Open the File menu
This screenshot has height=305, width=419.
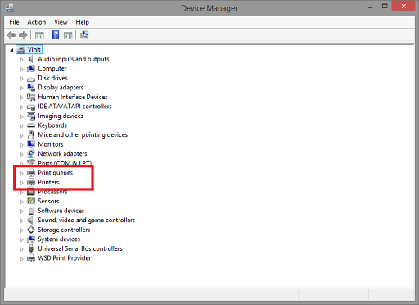[14, 22]
